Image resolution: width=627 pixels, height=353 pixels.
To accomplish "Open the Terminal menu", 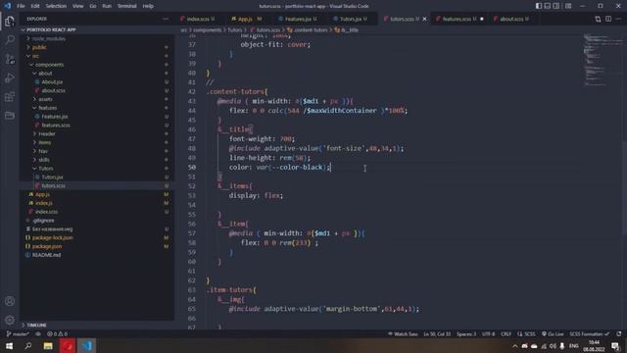I will [126, 6].
